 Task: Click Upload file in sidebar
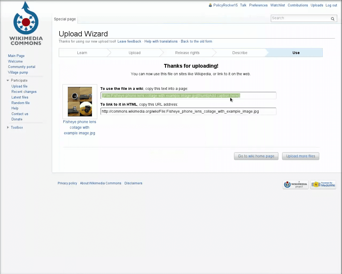pyautogui.click(x=20, y=86)
